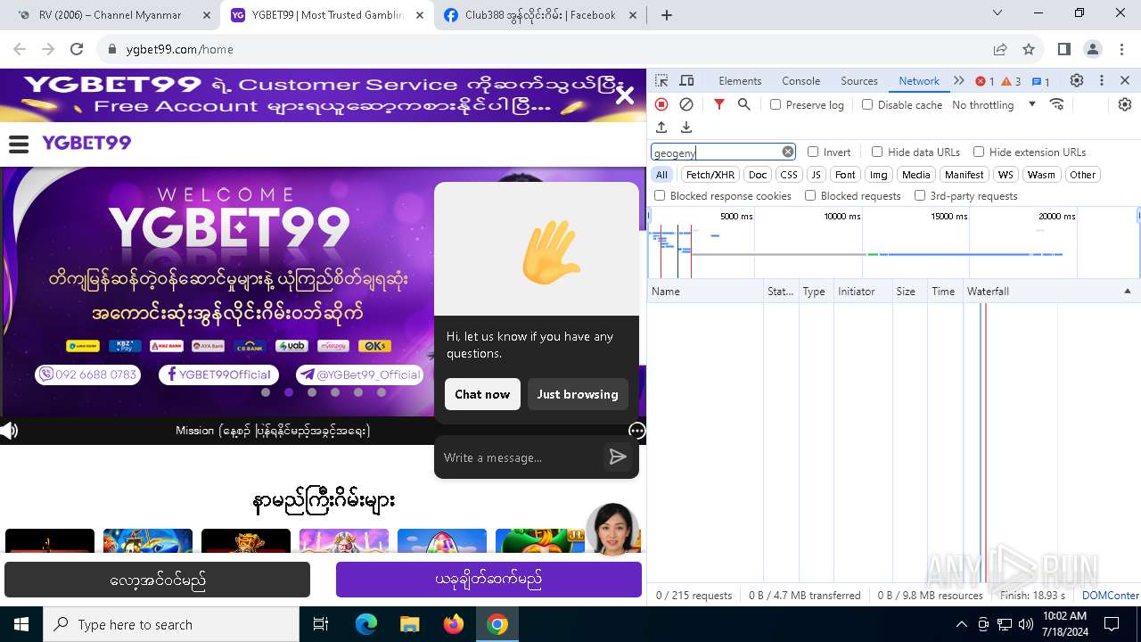Toggle the inspect element picker icon
1141x642 pixels.
click(x=661, y=80)
